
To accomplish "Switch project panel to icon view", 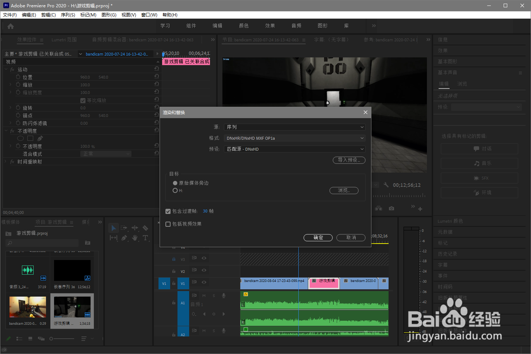I will [30, 339].
